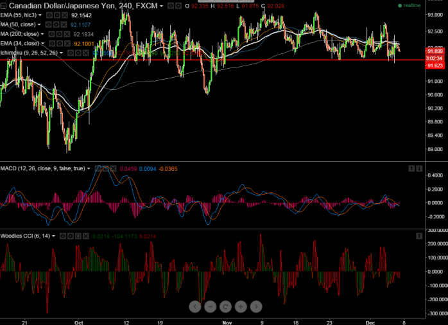448x325 pixels.
Task: Click the Woodies CCI value -104.1173
Action: pyautogui.click(x=125, y=236)
